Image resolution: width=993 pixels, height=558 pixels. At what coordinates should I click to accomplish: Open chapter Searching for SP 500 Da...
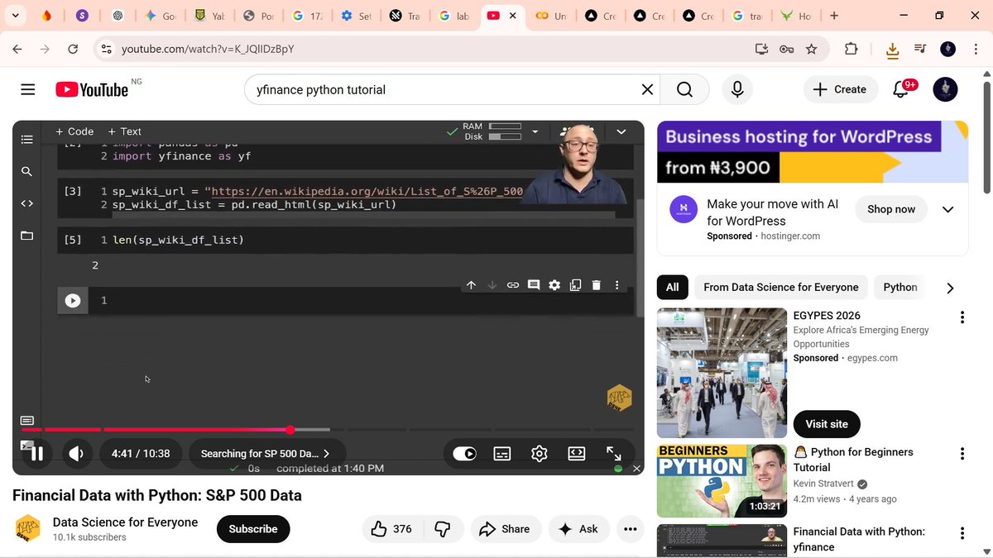pos(265,453)
